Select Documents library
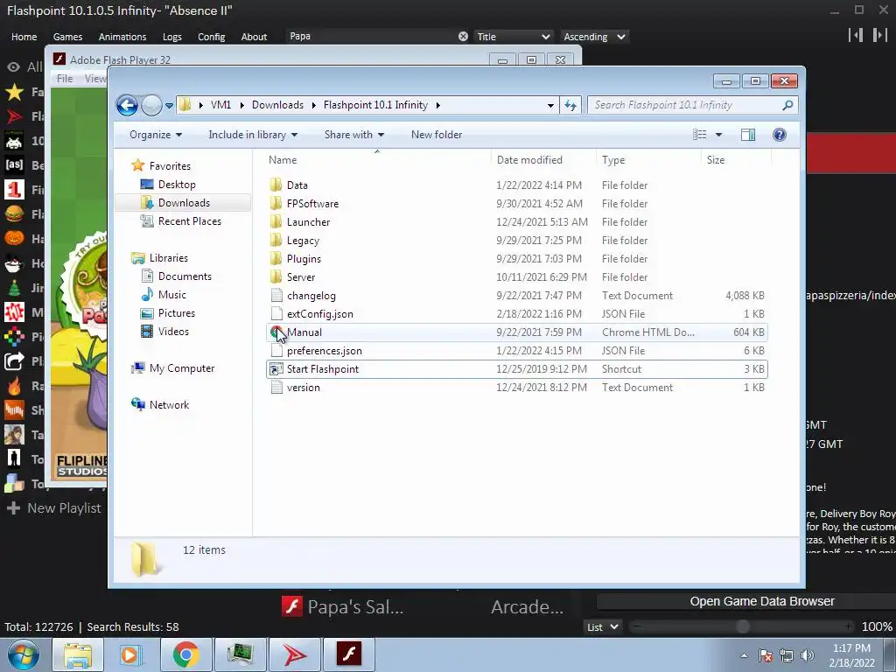Image resolution: width=896 pixels, height=672 pixels. [185, 276]
